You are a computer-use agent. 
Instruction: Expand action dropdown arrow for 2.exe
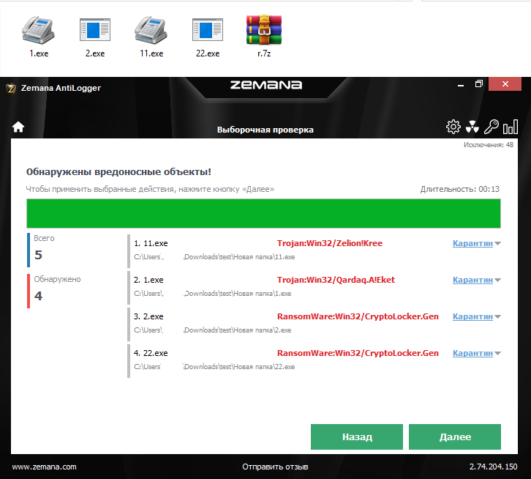(x=497, y=317)
